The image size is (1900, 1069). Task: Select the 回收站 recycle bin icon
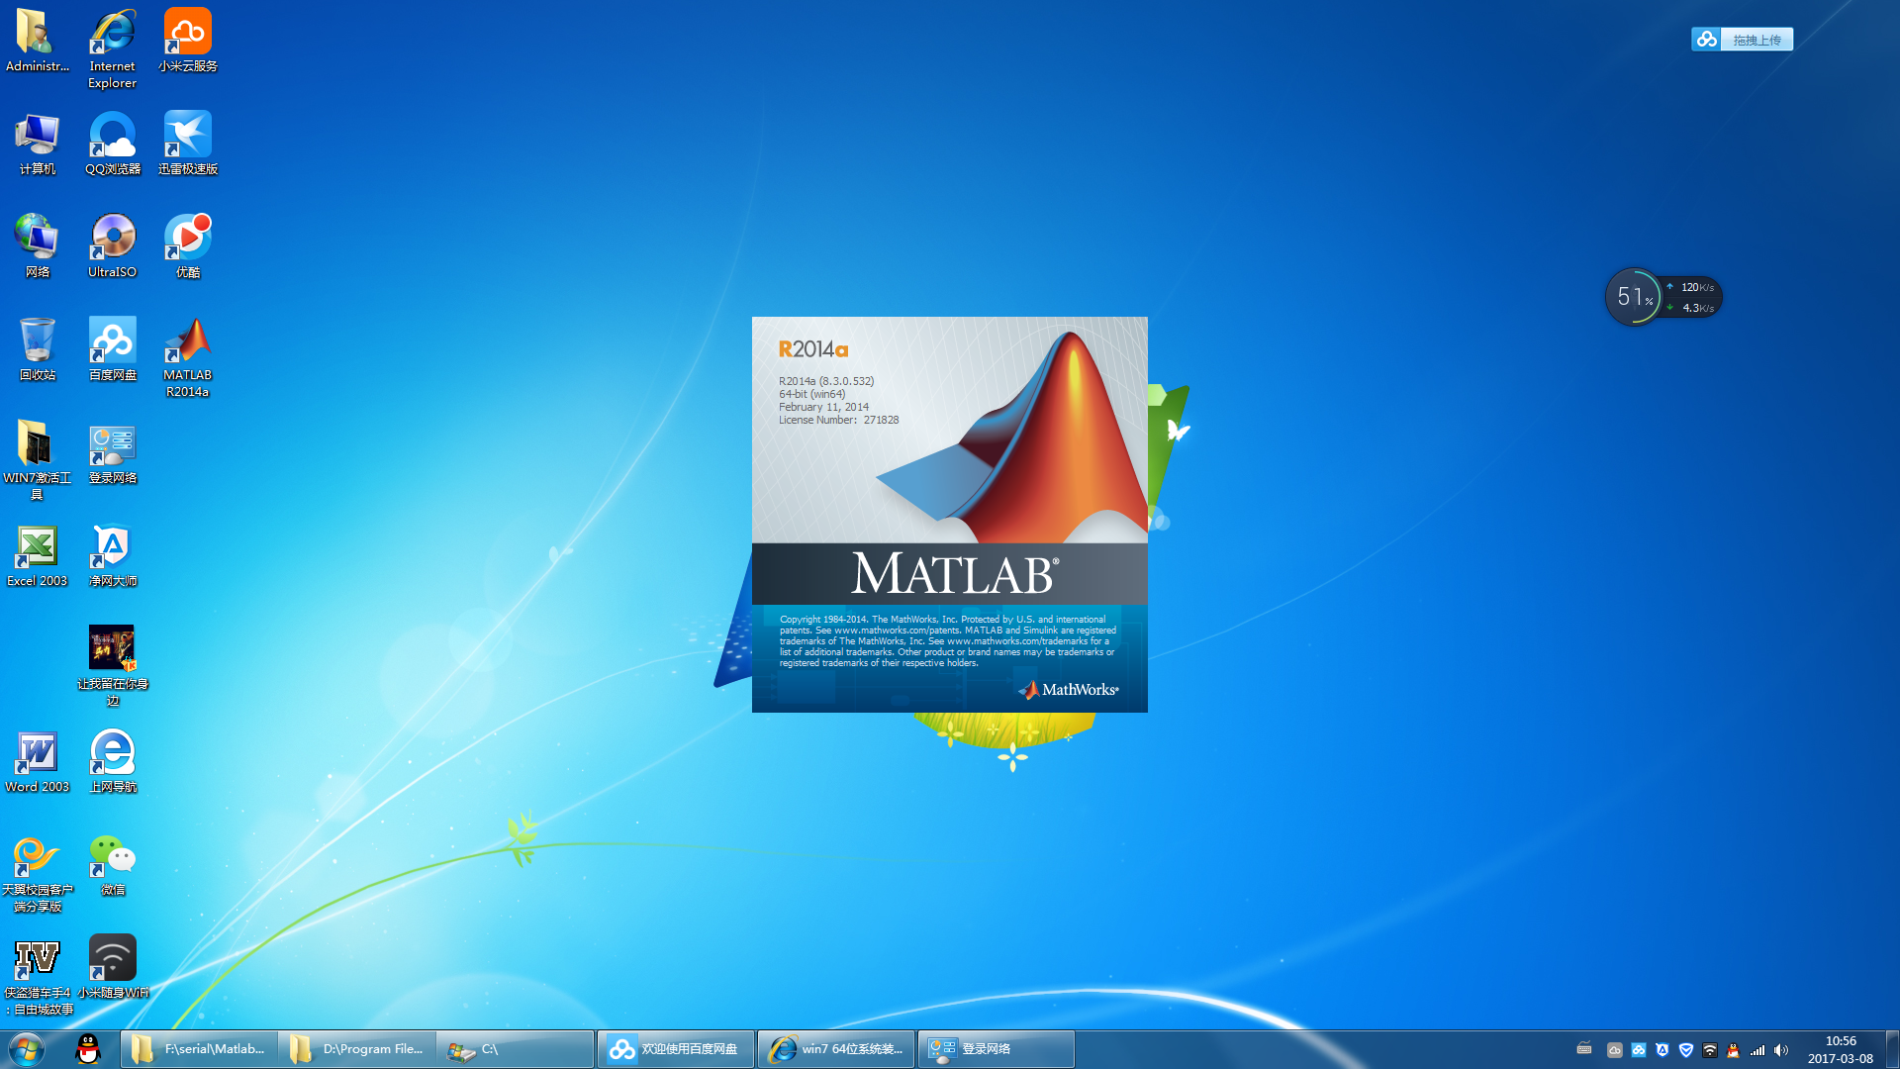coord(38,349)
